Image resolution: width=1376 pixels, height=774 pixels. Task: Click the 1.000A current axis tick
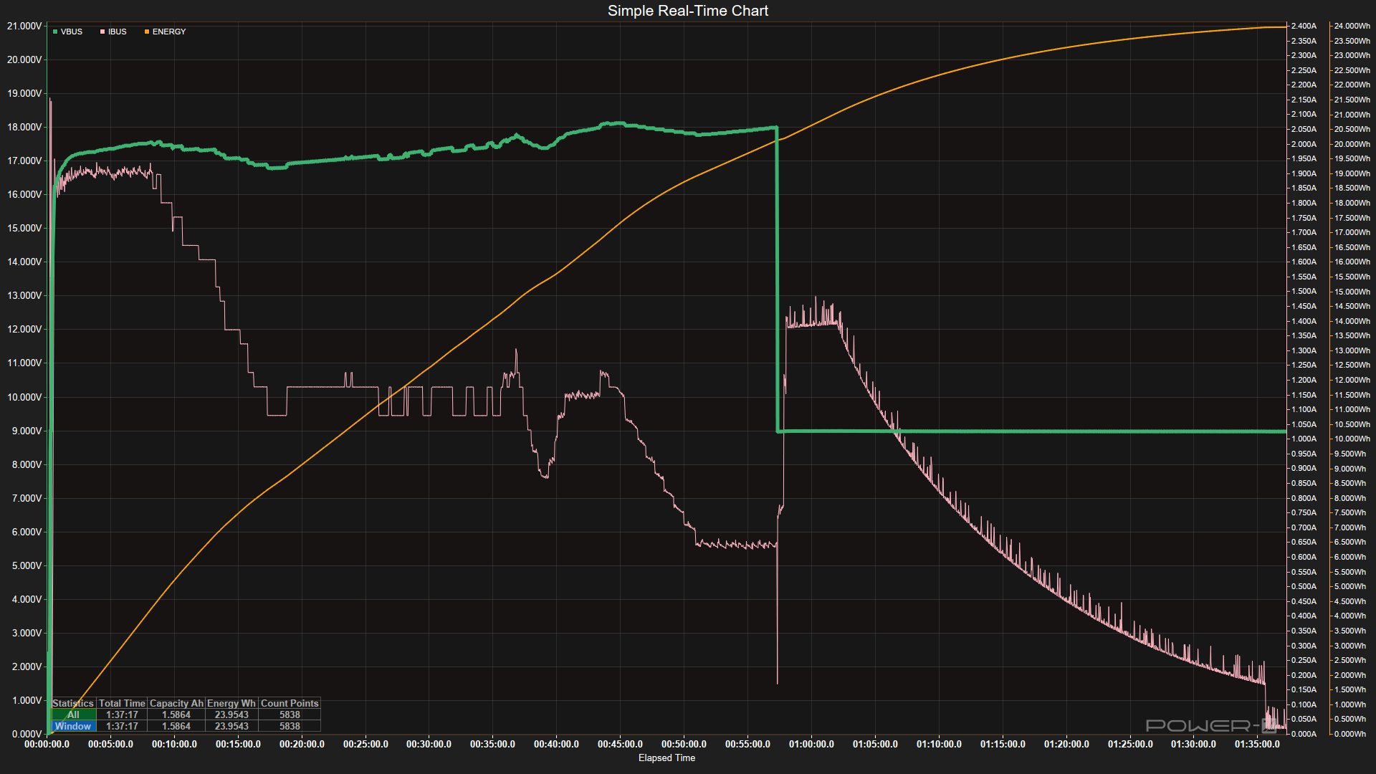(1304, 439)
